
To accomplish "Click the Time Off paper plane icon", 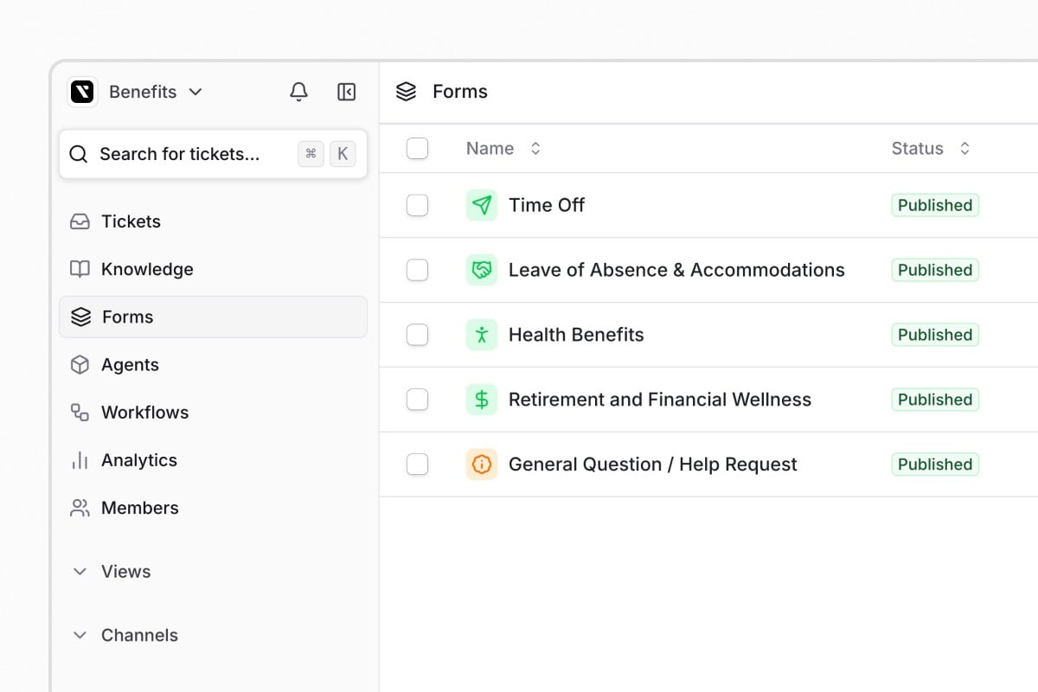I will (x=482, y=205).
